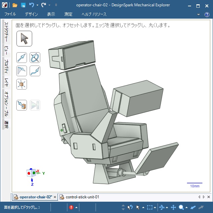Click the status bar hint text 面を選択してドラッグし
213x213 pixels.
click(x=22, y=207)
